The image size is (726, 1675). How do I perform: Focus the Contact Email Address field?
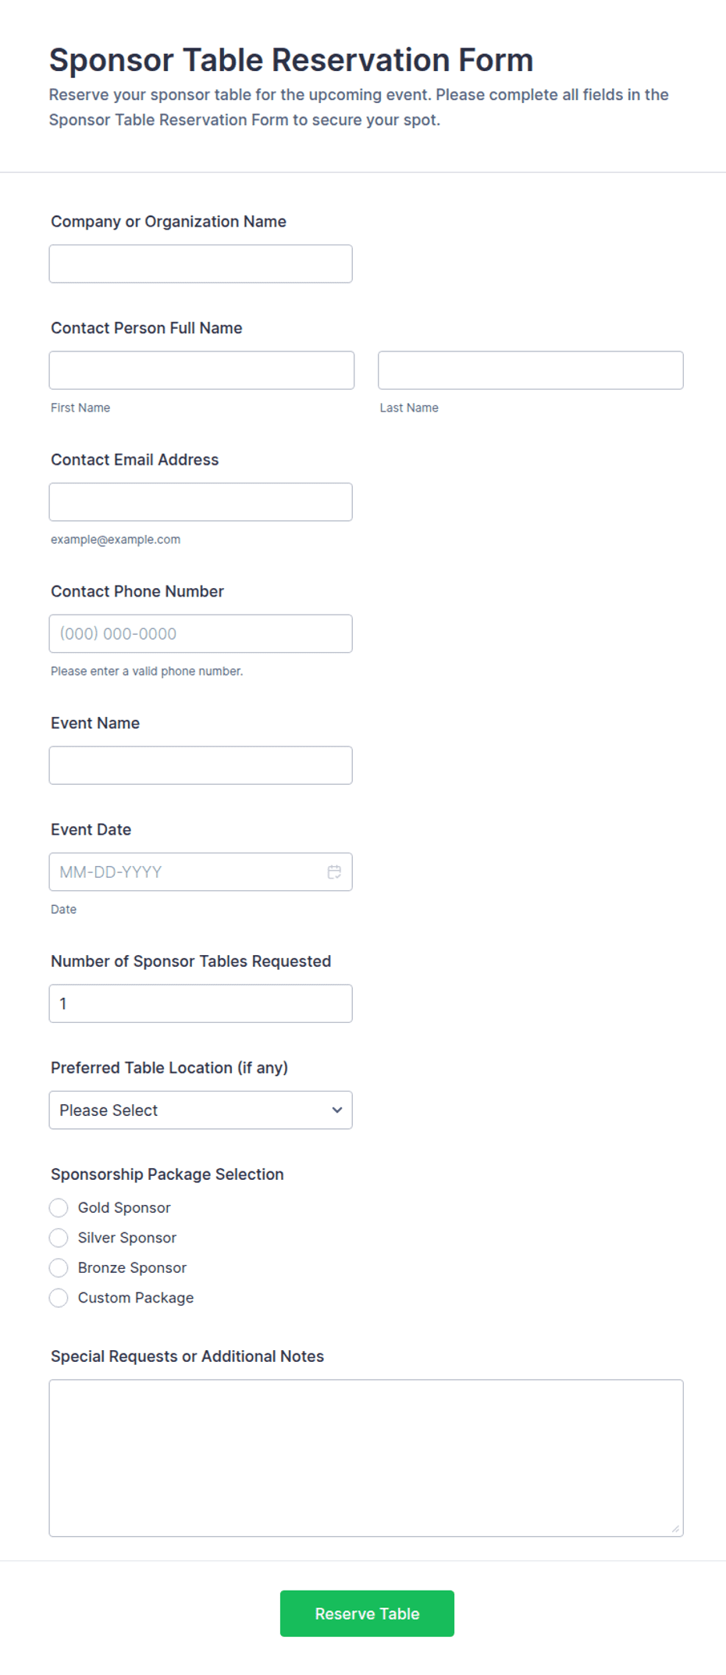click(201, 502)
